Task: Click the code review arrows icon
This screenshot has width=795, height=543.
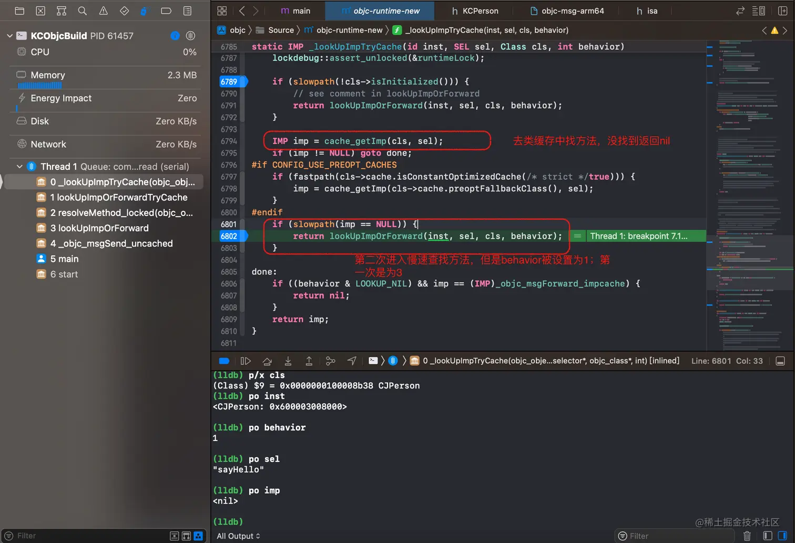Action: pyautogui.click(x=740, y=11)
